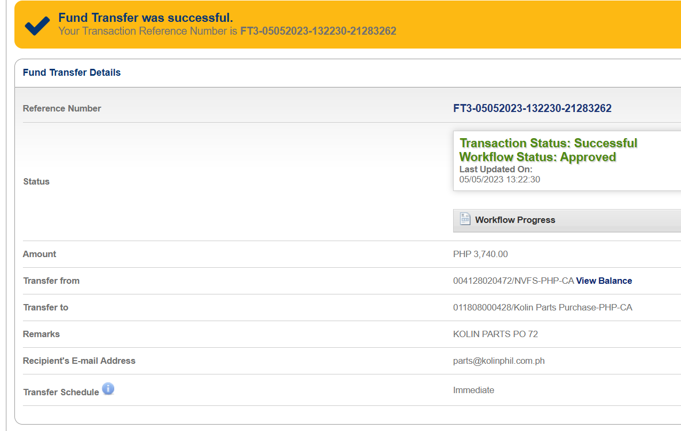The image size is (681, 431).
Task: Click the Transaction Status: Successful text
Action: [x=548, y=143]
